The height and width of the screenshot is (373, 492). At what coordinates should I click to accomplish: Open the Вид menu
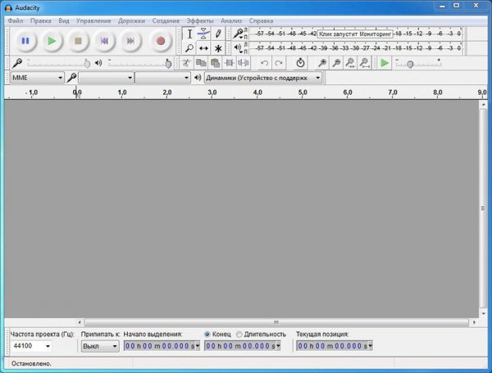coord(64,20)
